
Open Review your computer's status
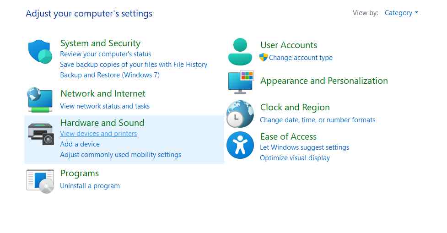coord(106,54)
